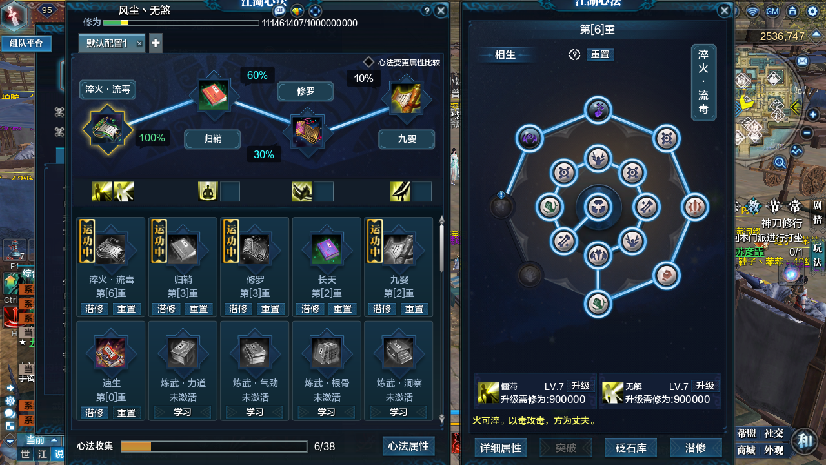
Task: Select the 速生 skill book icon
Action: (x=110, y=353)
